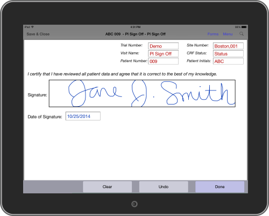The width and height of the screenshot is (269, 216).
Task: Clear the signature with the Clear button
Action: click(107, 187)
